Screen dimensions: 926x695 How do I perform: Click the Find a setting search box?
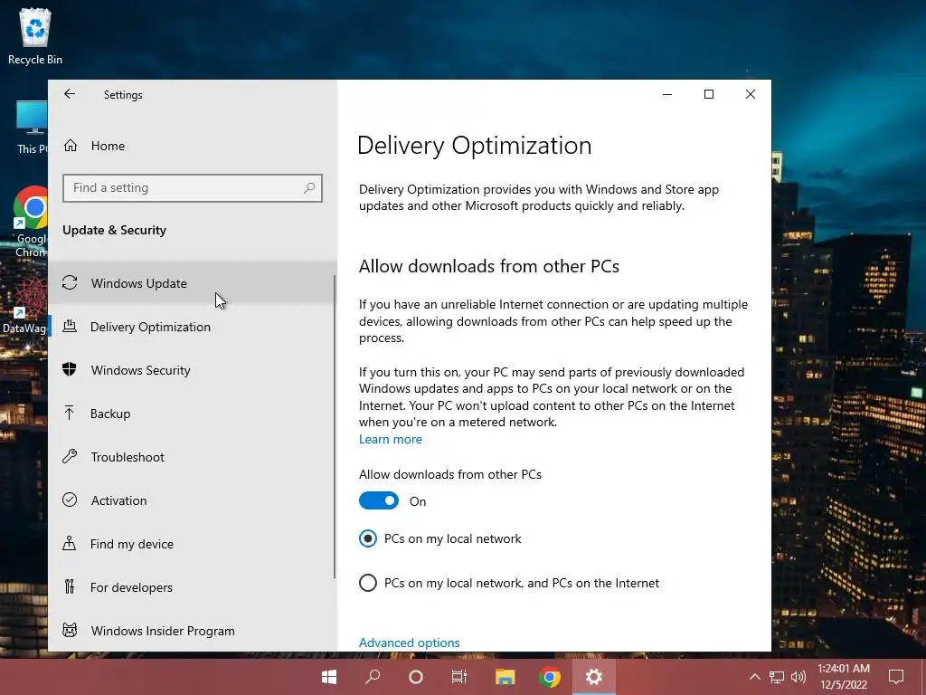tap(193, 188)
